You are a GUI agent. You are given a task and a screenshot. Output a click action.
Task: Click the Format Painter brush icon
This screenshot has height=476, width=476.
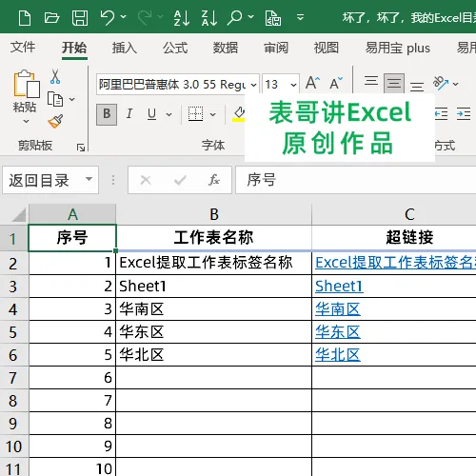point(55,122)
